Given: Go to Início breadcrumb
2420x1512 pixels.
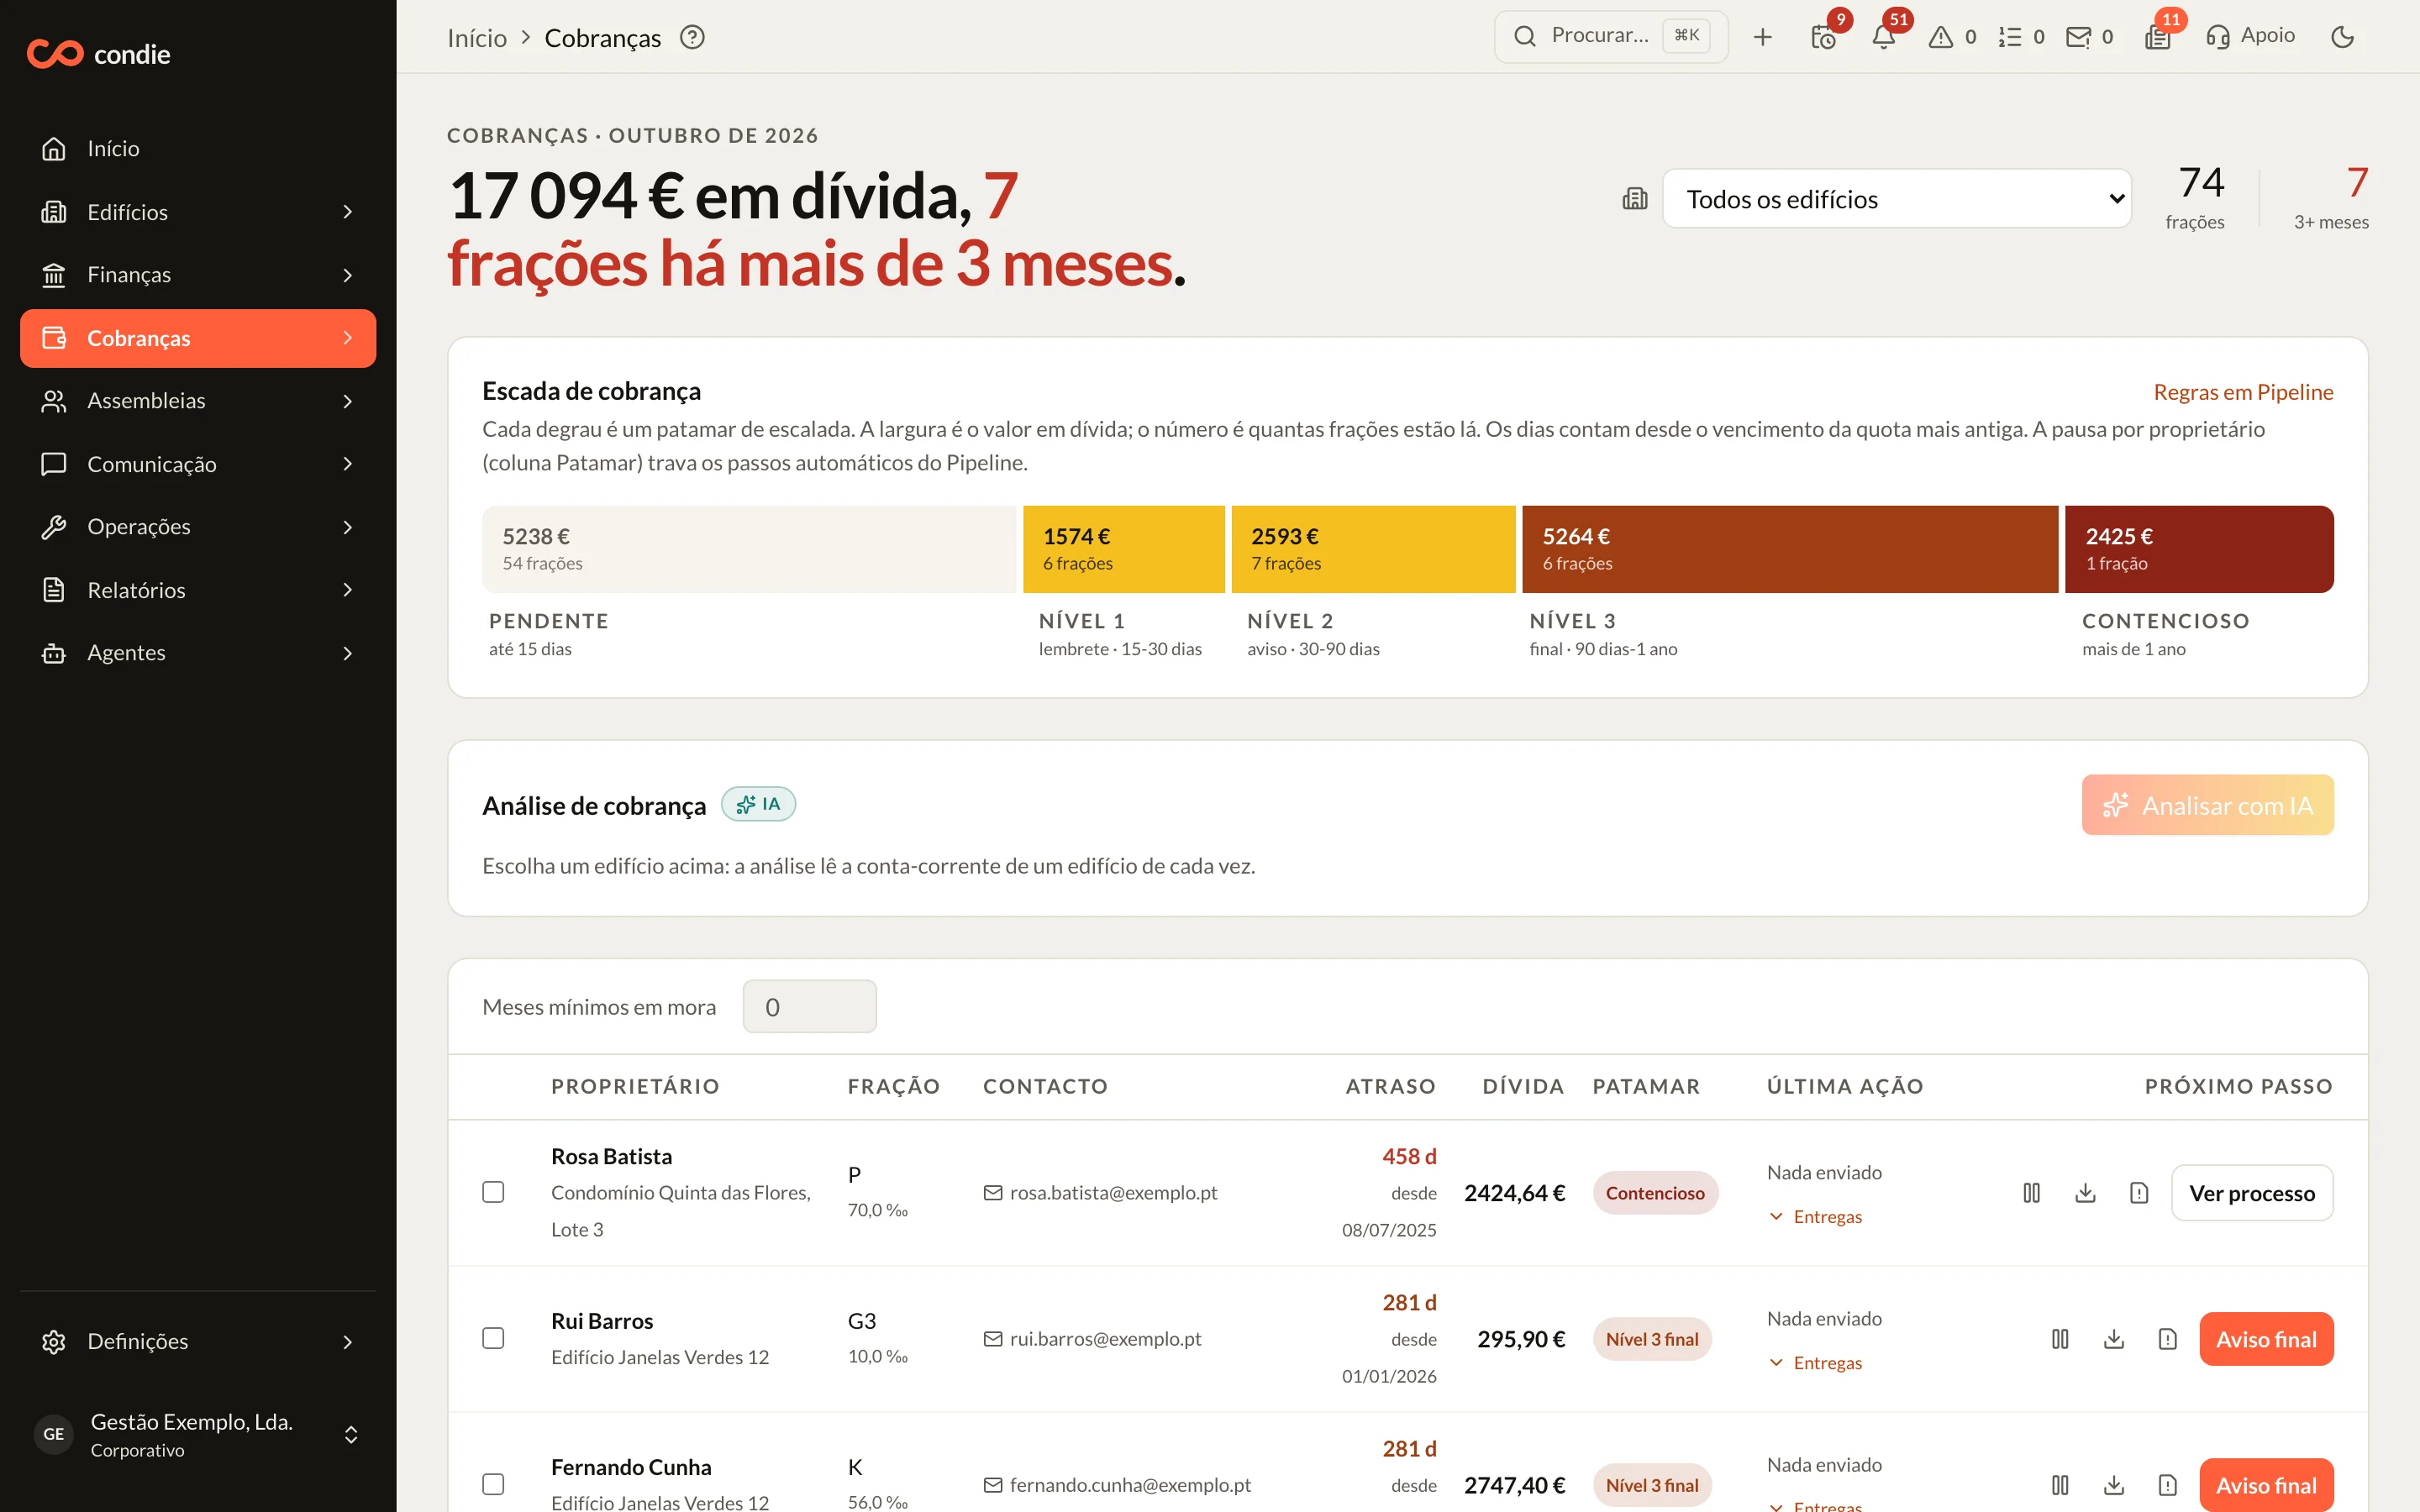Looking at the screenshot, I should pyautogui.click(x=477, y=38).
